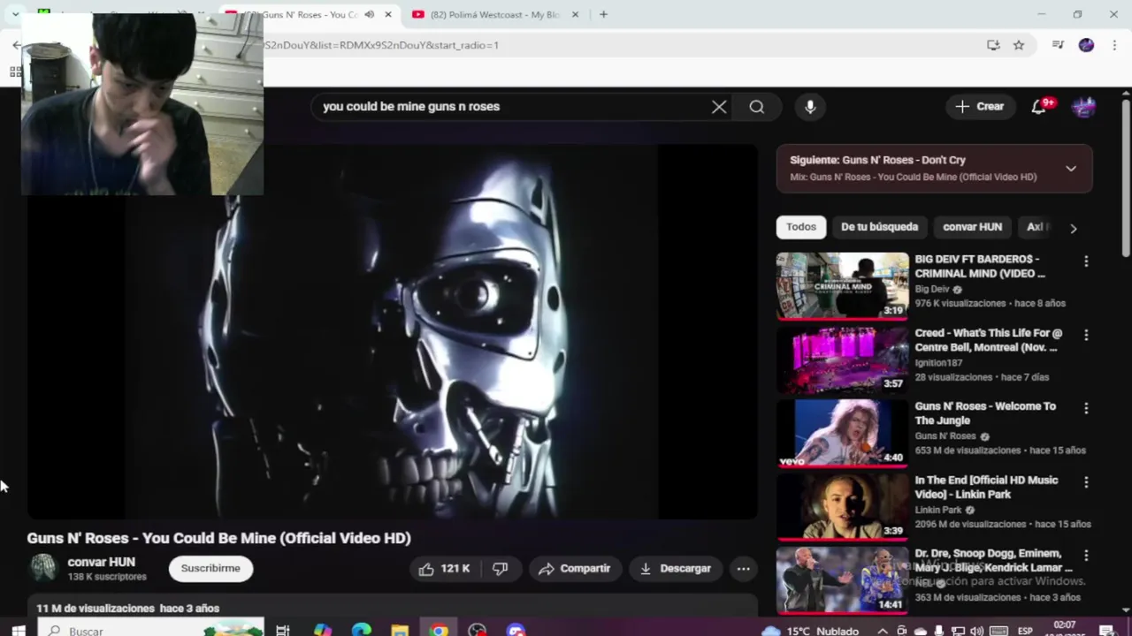Open weather widget 15°C Nublado
Image resolution: width=1132 pixels, height=636 pixels.
pos(811,631)
